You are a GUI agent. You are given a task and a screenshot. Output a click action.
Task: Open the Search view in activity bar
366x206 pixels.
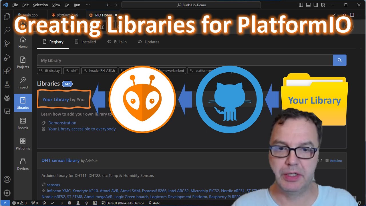[x=7, y=30]
